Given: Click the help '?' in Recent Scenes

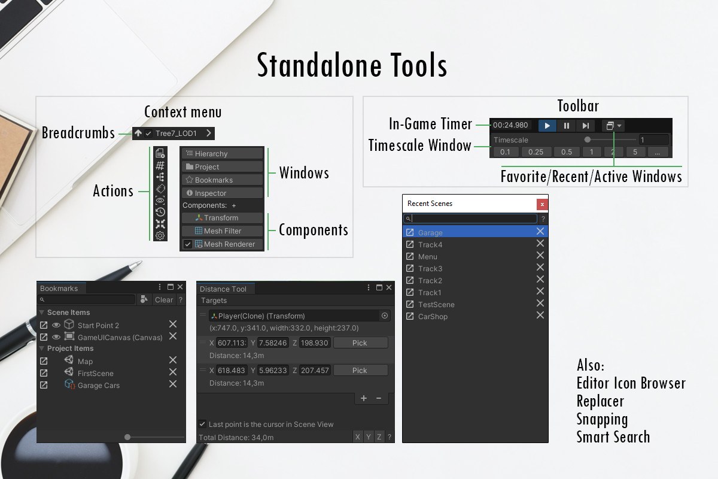Looking at the screenshot, I should [543, 219].
